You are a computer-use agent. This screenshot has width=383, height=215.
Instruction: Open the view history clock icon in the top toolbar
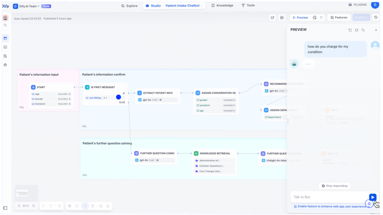(315, 17)
